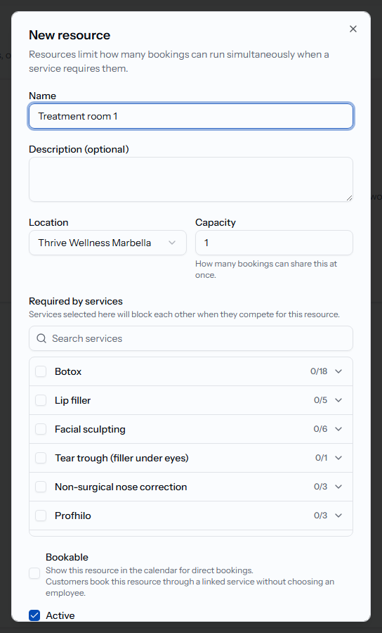Expand the Botox service group
Viewport: 382px width, 633px height.
[x=338, y=371]
